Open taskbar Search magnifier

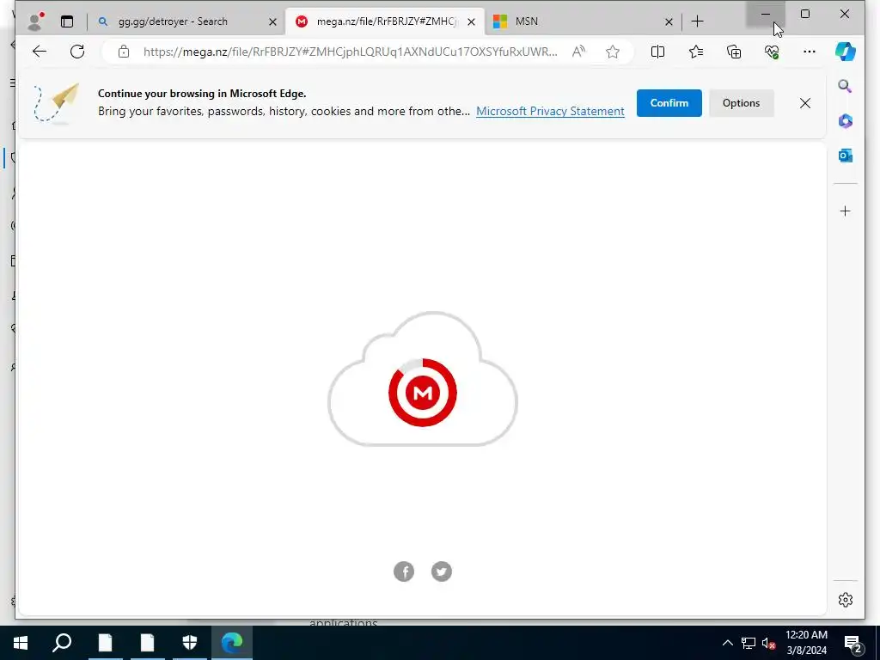click(62, 643)
